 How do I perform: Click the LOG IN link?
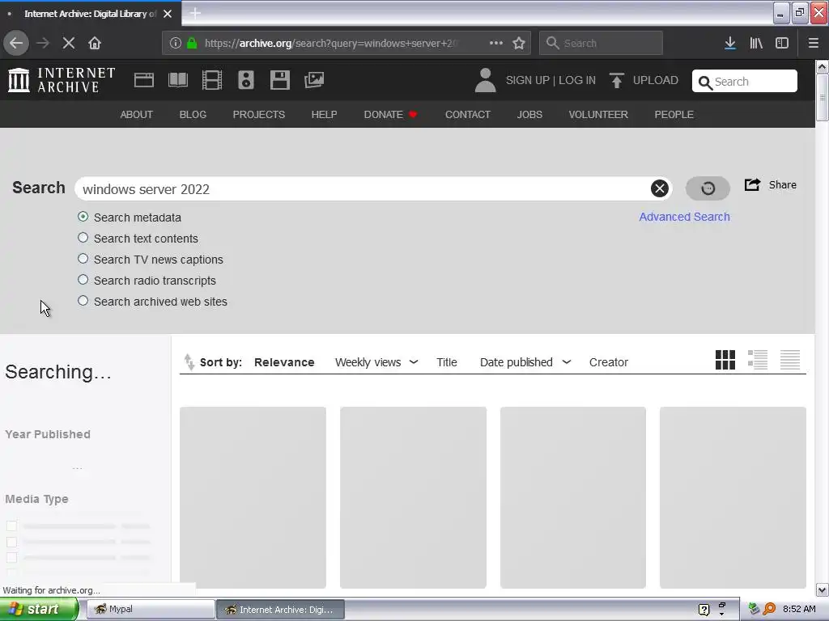click(x=576, y=80)
